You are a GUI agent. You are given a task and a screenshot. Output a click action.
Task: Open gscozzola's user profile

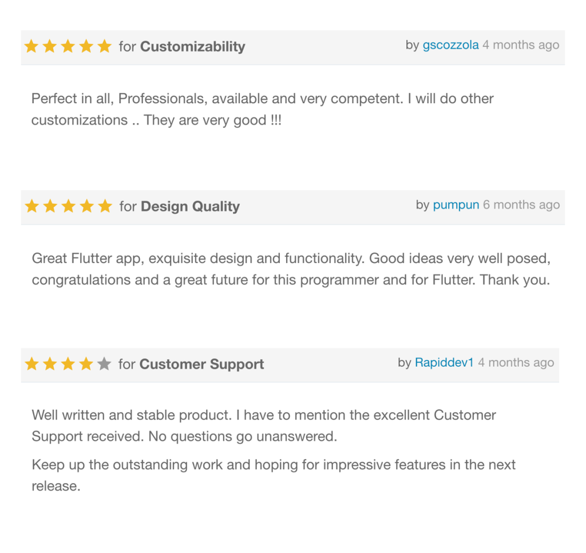(450, 45)
